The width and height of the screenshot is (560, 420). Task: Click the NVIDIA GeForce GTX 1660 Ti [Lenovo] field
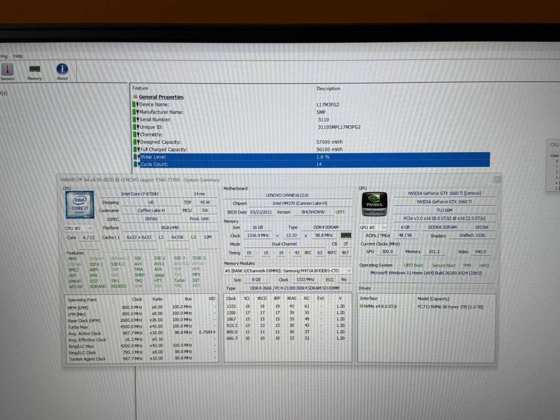point(444,193)
